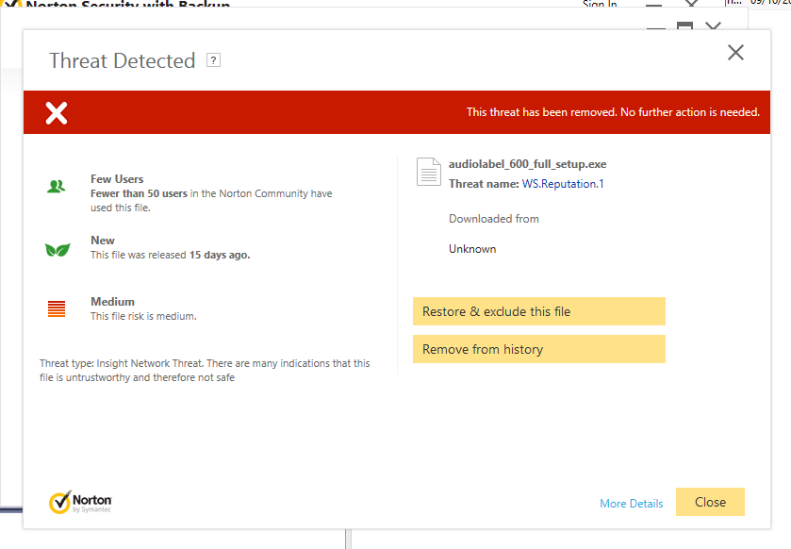Image resolution: width=791 pixels, height=549 pixels.
Task: Open the WS.Reputation.1 threat name link
Action: click(563, 184)
